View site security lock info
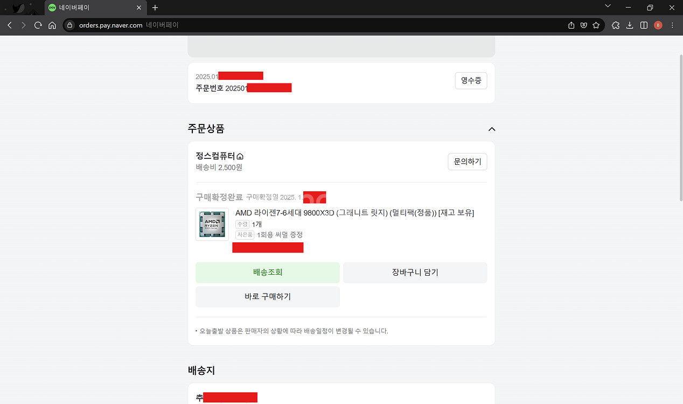Image resolution: width=683 pixels, height=404 pixels. 69,25
